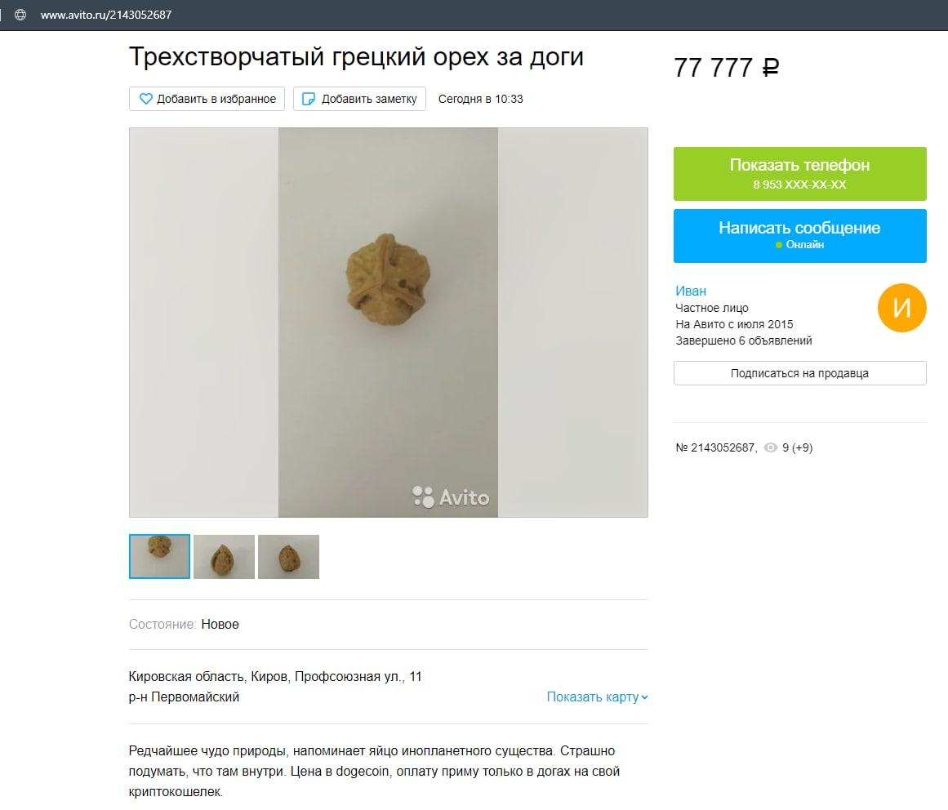Open the main walnut photo

(x=388, y=323)
